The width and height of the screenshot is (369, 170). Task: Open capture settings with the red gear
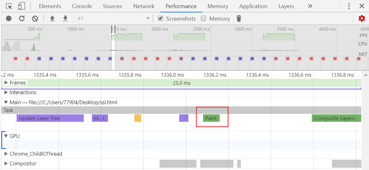tap(362, 19)
